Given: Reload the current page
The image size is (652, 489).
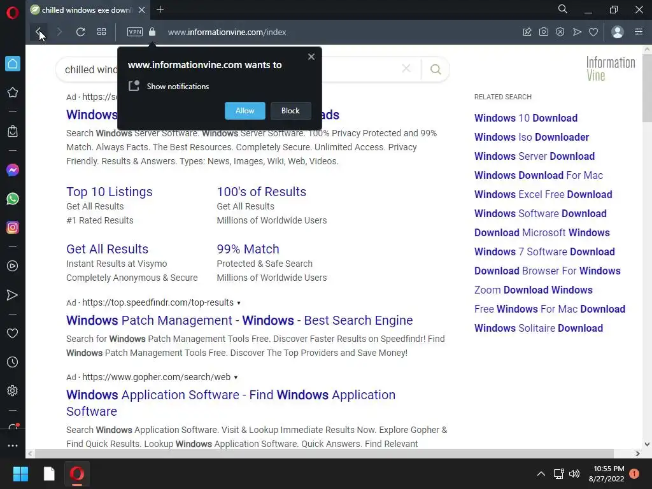Looking at the screenshot, I should [x=81, y=32].
